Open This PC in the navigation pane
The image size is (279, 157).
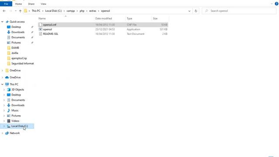14,84
